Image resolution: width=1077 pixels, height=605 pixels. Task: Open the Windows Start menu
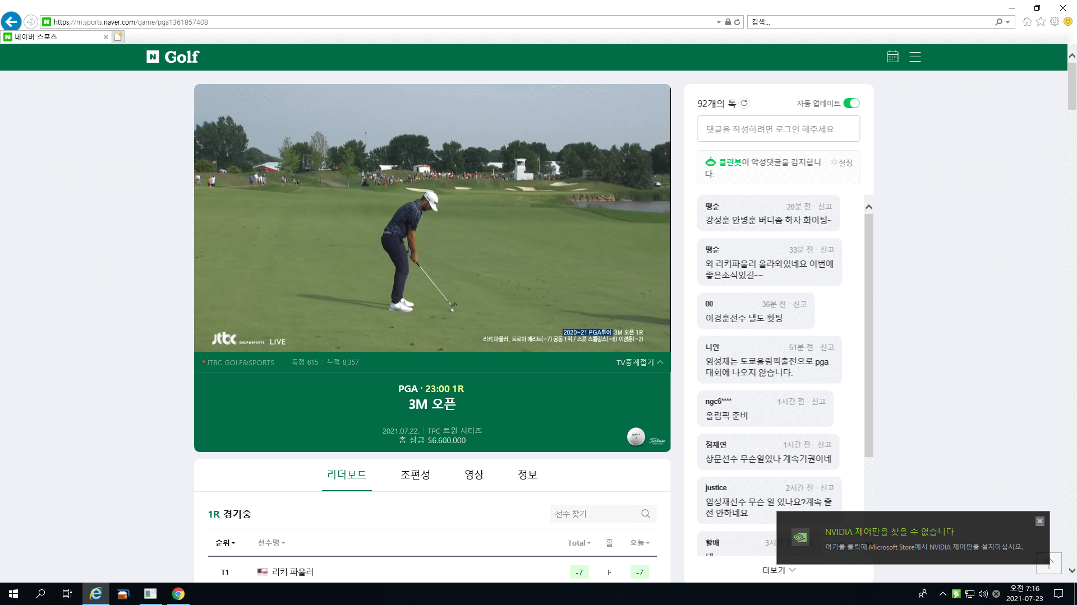(x=13, y=594)
